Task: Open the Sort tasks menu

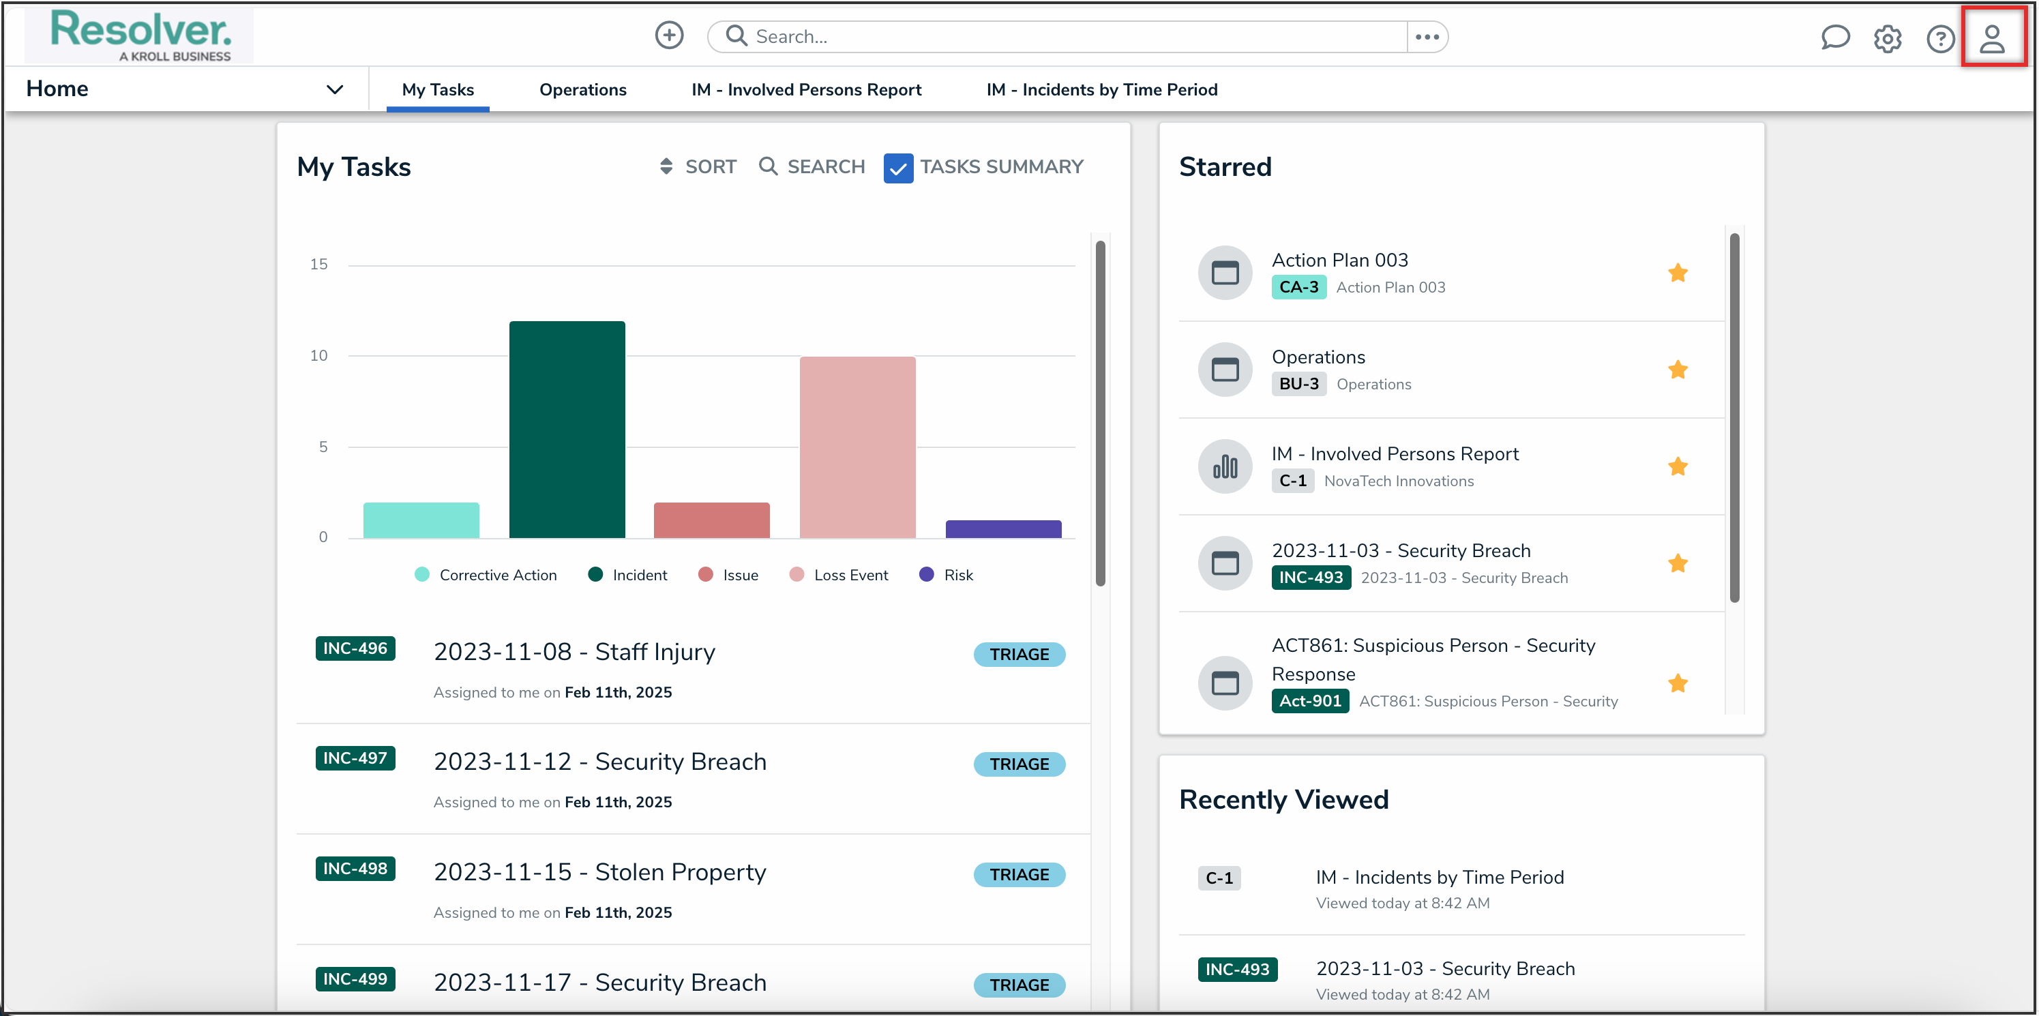Action: [698, 166]
